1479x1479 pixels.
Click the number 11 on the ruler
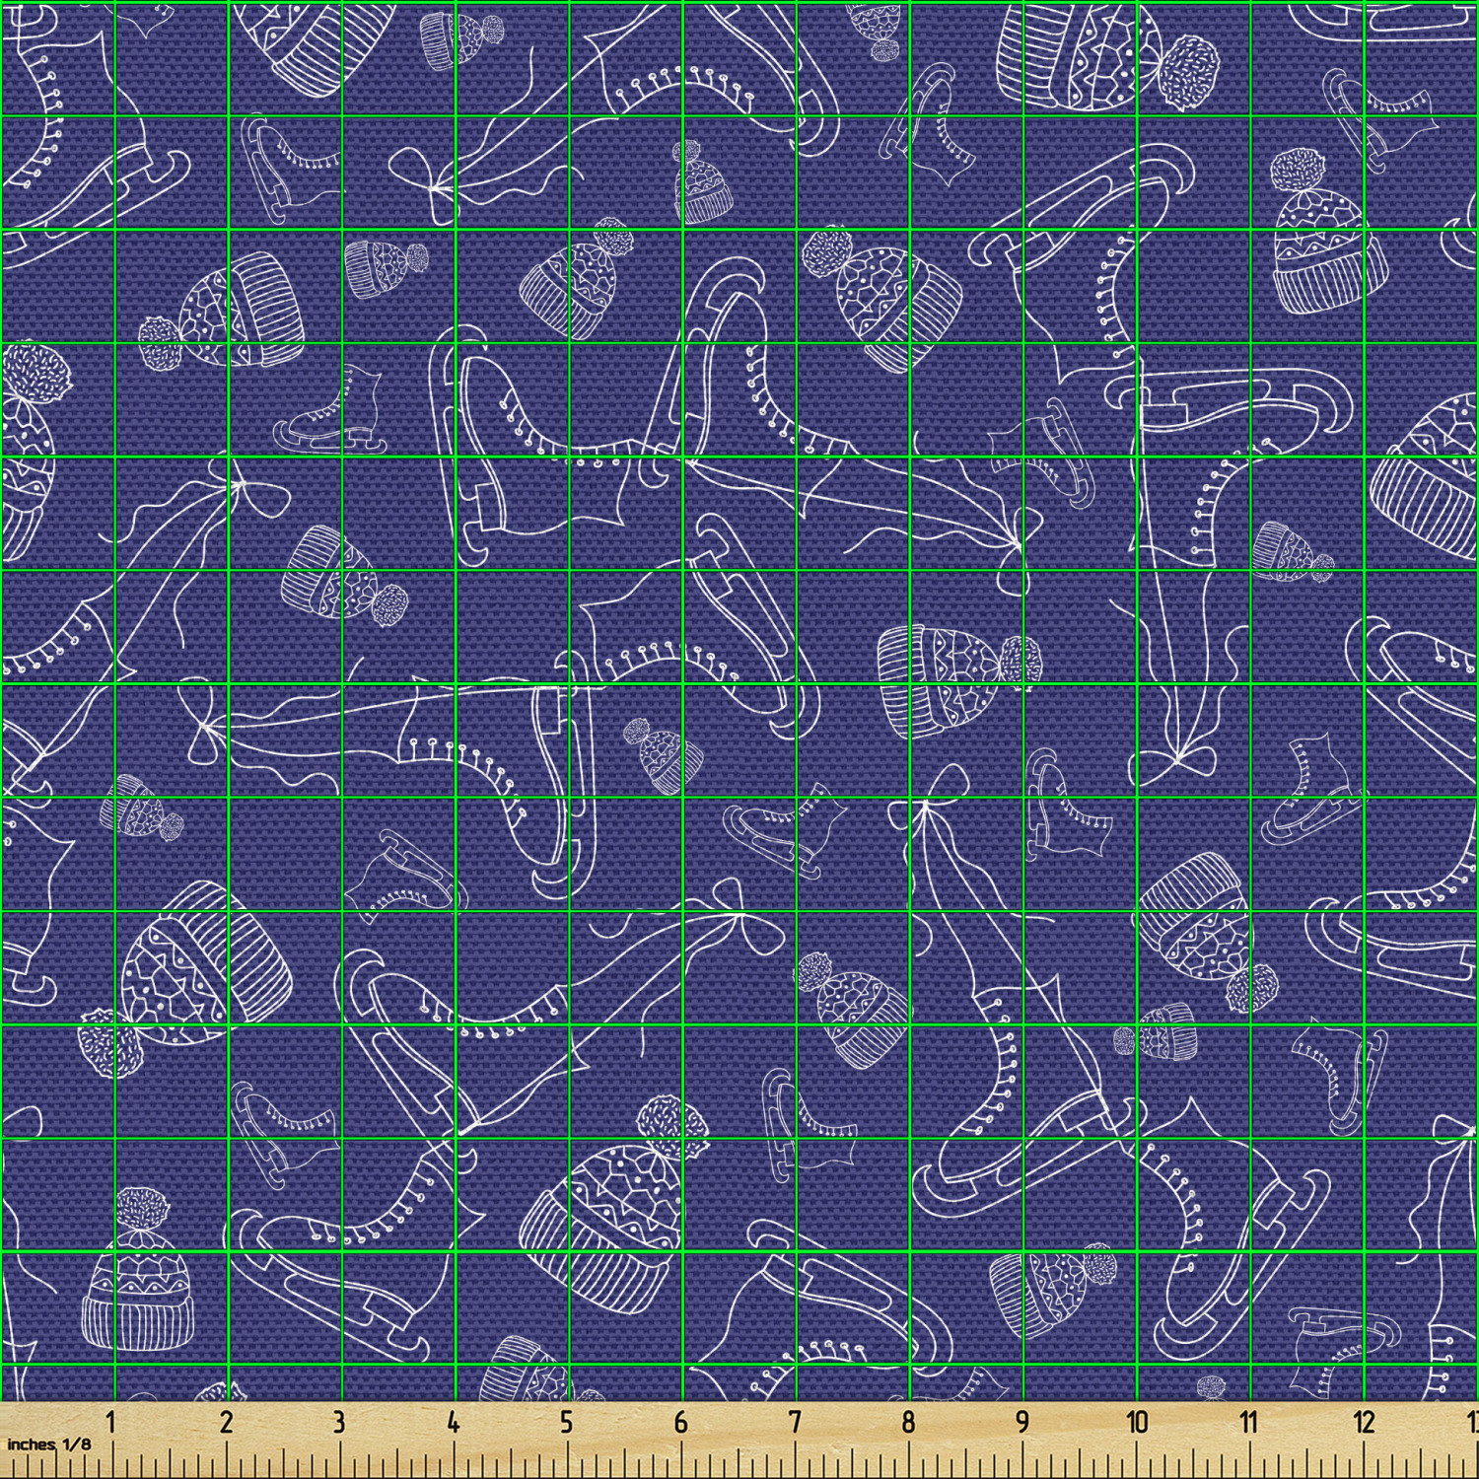tap(1249, 1422)
